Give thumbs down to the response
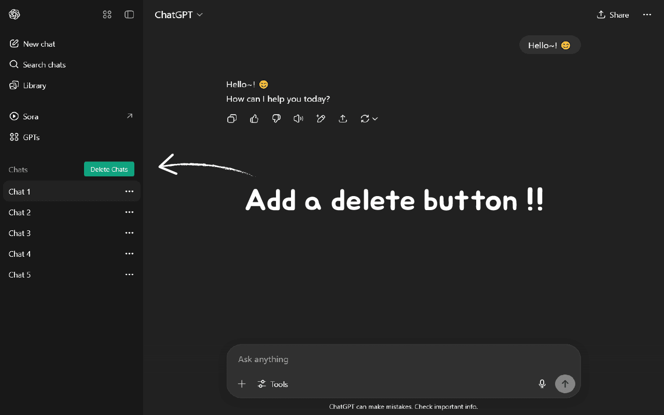This screenshot has width=664, height=415. 276,119
